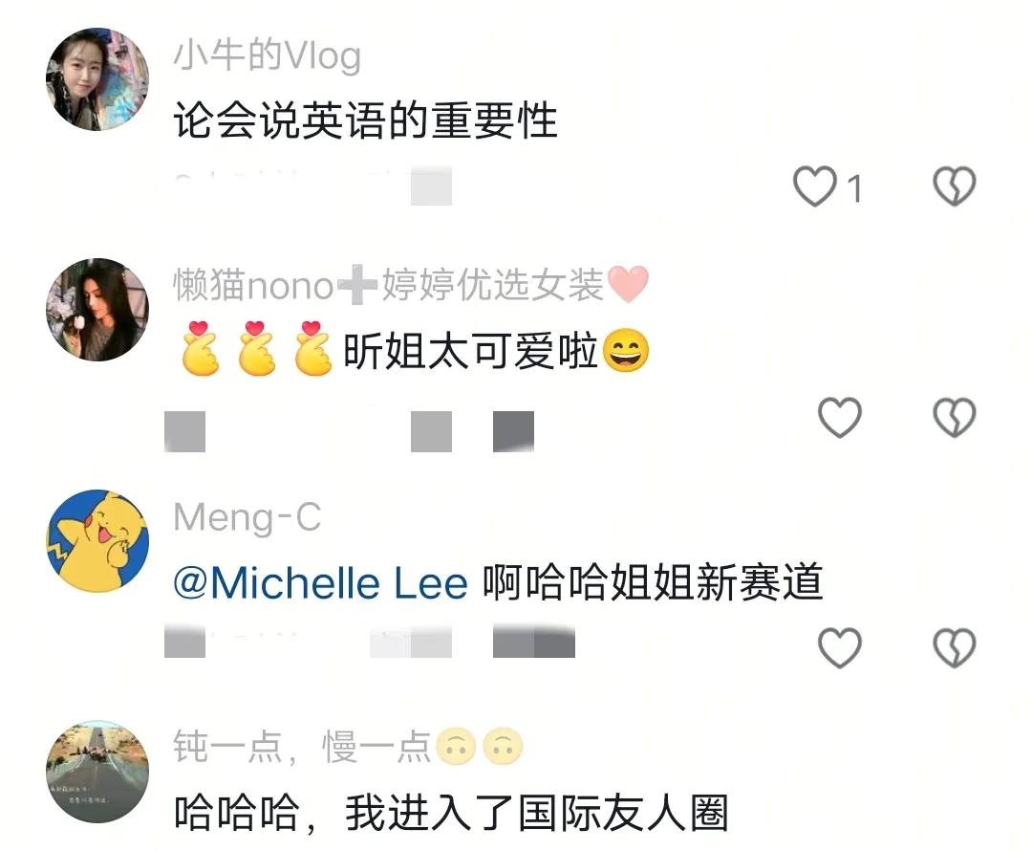Tap username 钝一点，慢一点
This screenshot has width=1032, height=851.
coord(348,747)
